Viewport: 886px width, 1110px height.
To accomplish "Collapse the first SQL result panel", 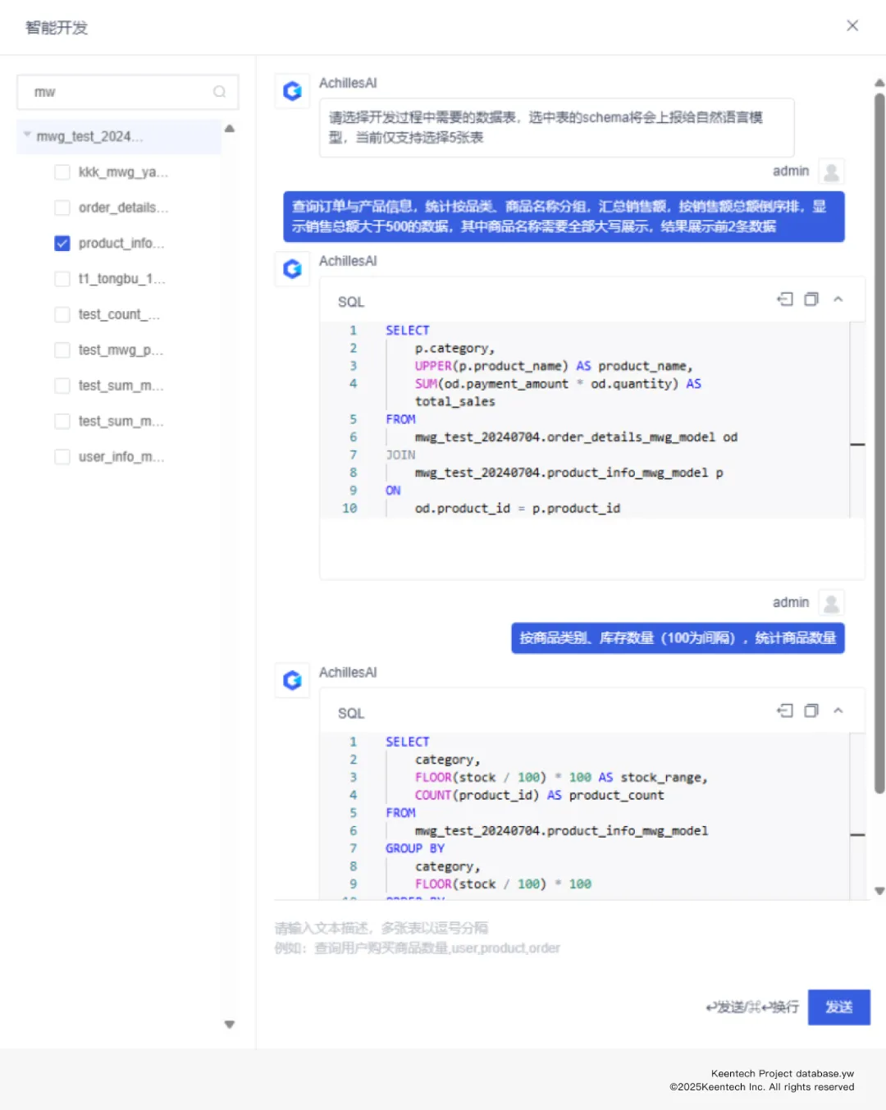I will [838, 299].
